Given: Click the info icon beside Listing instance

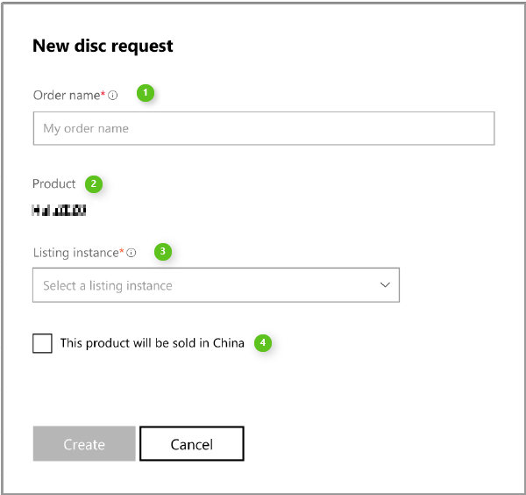Looking at the screenshot, I should 131,254.
